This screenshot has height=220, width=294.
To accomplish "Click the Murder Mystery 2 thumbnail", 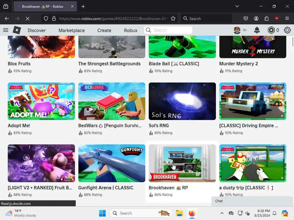I will (253, 47).
